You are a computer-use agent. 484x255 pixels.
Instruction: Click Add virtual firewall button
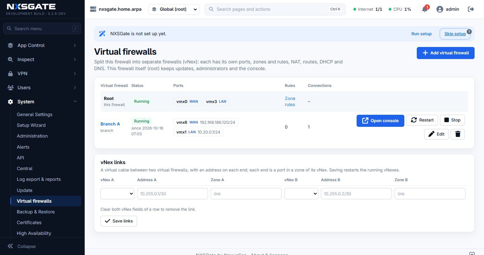(446, 53)
